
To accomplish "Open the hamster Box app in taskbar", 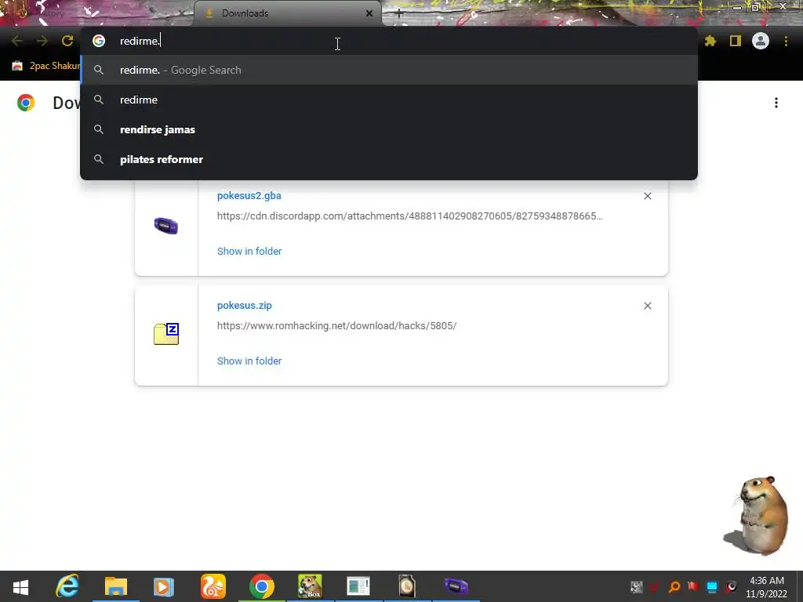I will pos(310,586).
